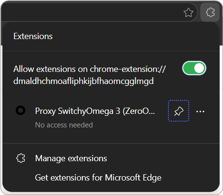Pin Proxy SwitchyOmega 3 to the toolbar
Image resolution: width=223 pixels, height=195 pixels.
click(179, 111)
